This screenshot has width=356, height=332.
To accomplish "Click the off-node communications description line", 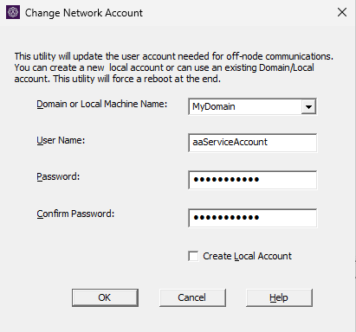I will click(x=174, y=56).
